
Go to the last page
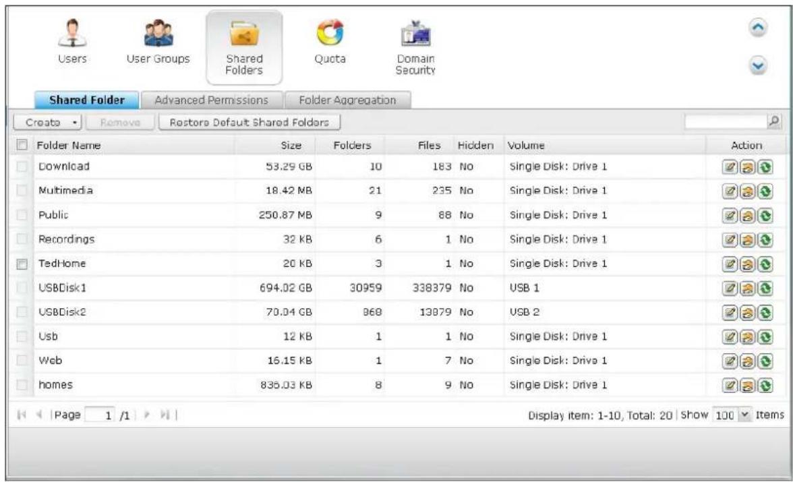(x=165, y=415)
